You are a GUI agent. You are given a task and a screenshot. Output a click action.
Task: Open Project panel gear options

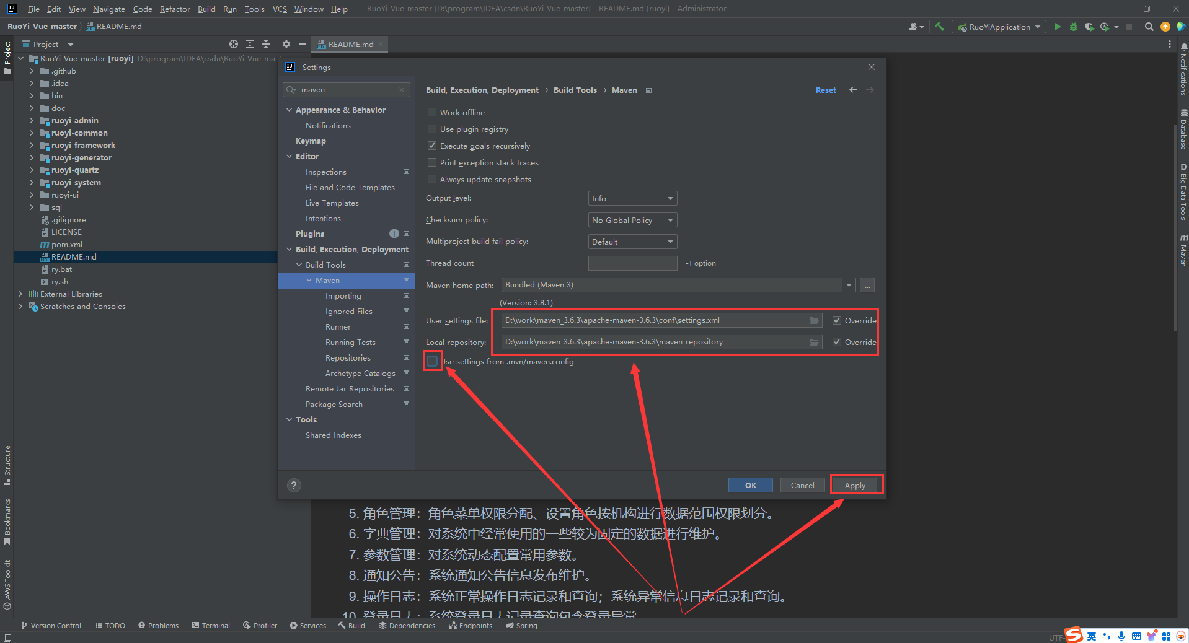pyautogui.click(x=286, y=44)
